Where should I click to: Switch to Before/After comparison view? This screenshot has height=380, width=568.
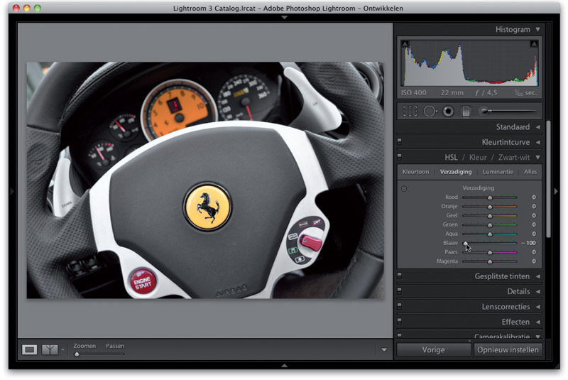50,349
